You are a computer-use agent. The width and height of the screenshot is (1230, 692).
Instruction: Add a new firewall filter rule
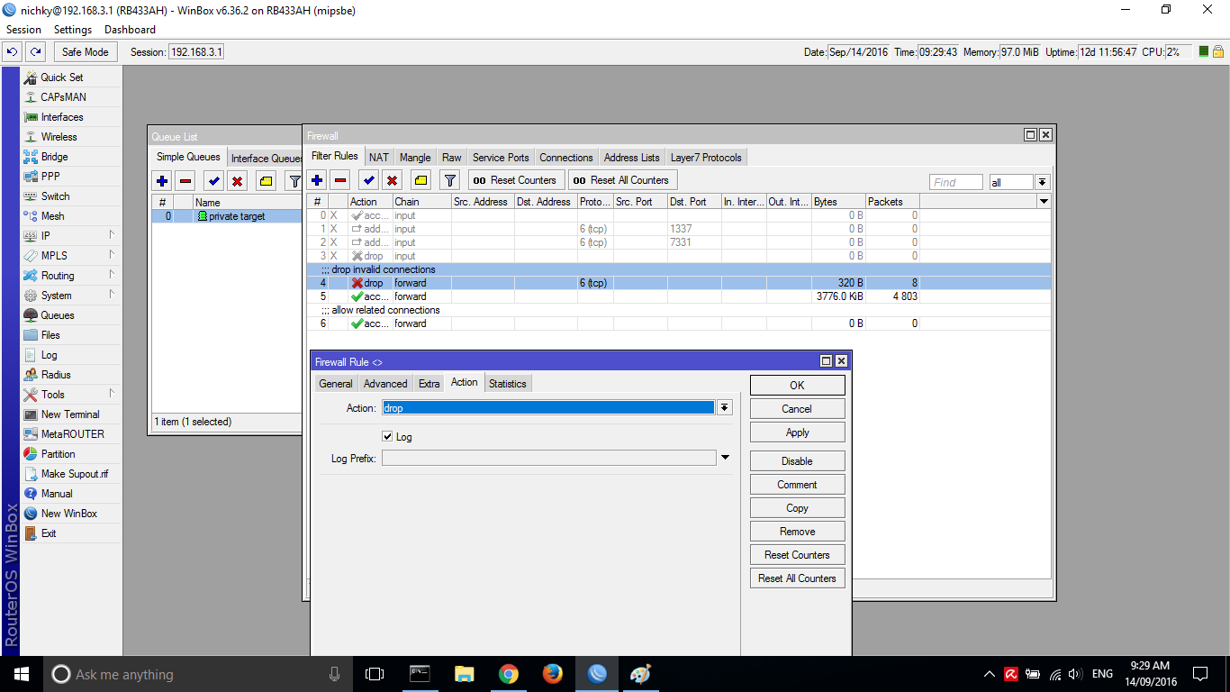pos(317,180)
